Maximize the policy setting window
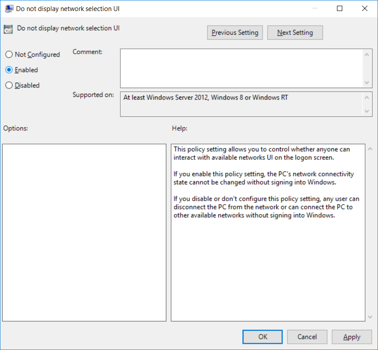 (340, 8)
